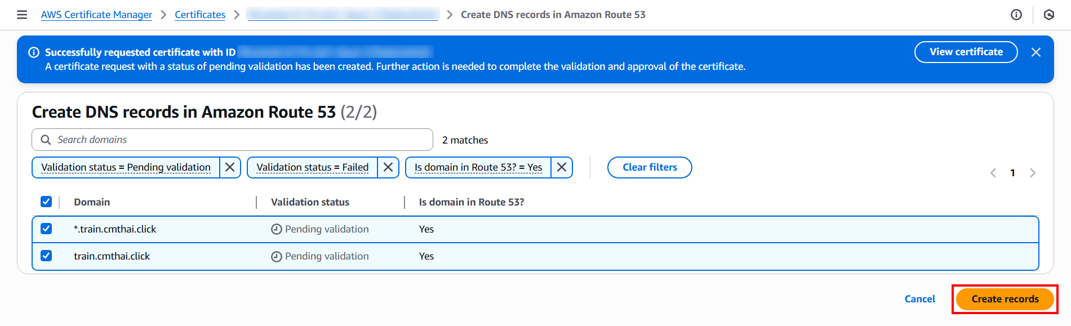Edit the Validation status = Failed filter
Screen dimensions: 1071x326
(x=313, y=167)
